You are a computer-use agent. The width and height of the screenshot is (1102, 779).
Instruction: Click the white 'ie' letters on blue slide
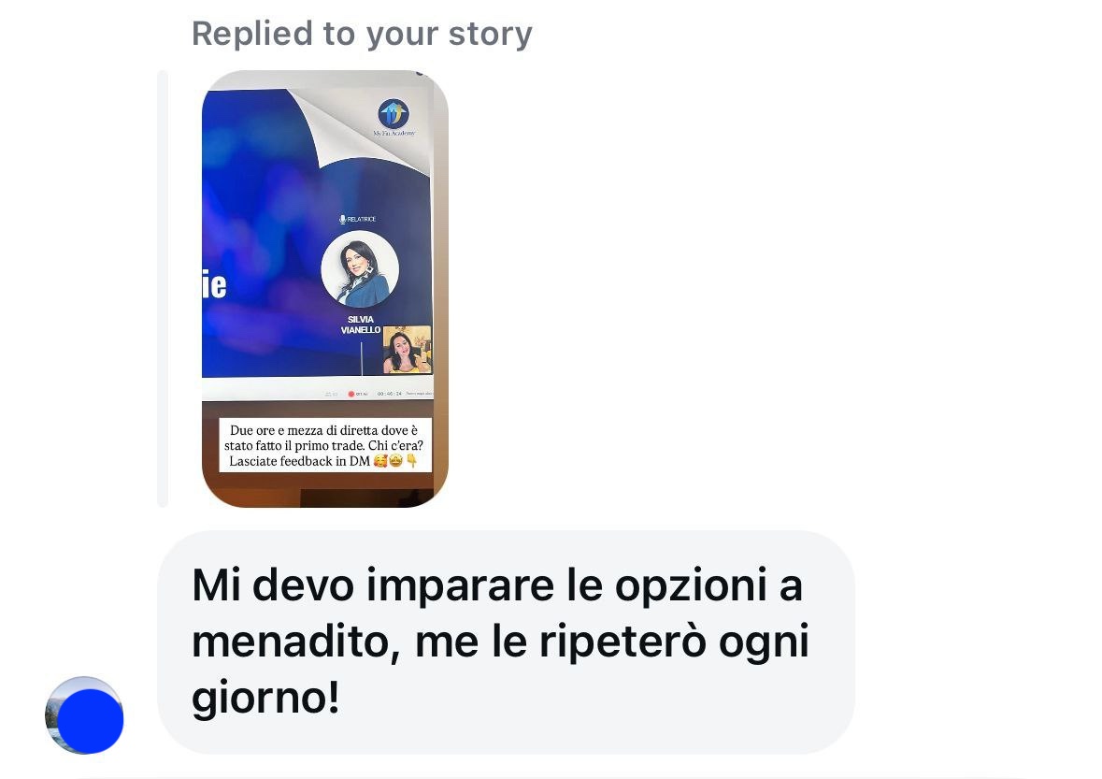(214, 284)
